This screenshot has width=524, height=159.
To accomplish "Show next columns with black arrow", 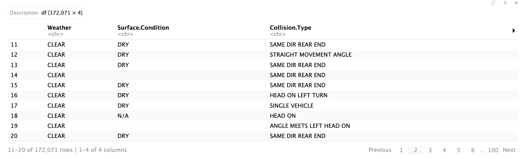I will pos(514,31).
